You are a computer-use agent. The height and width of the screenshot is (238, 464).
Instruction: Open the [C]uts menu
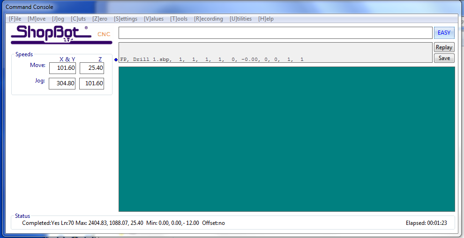point(78,19)
